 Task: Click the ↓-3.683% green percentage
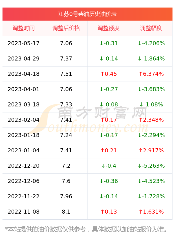pos(151,89)
